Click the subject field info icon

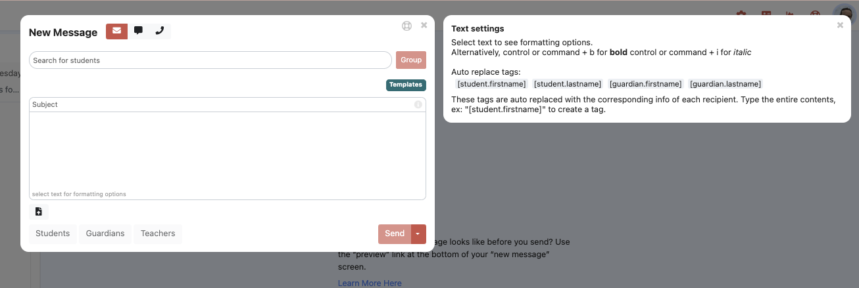tap(418, 105)
